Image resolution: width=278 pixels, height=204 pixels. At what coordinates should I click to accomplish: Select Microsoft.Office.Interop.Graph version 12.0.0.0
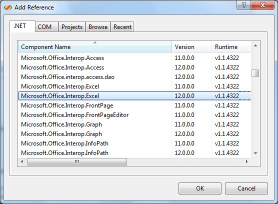pyautogui.click(x=134, y=134)
